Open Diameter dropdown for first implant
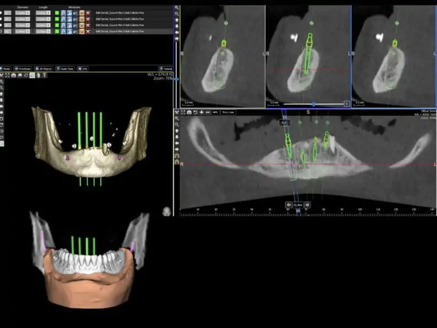This screenshot has width=437, height=328. [x=23, y=12]
